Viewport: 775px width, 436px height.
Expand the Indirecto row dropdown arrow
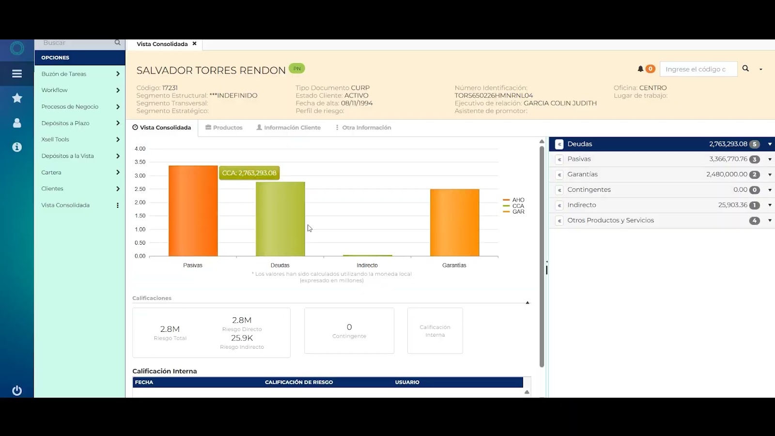(770, 205)
